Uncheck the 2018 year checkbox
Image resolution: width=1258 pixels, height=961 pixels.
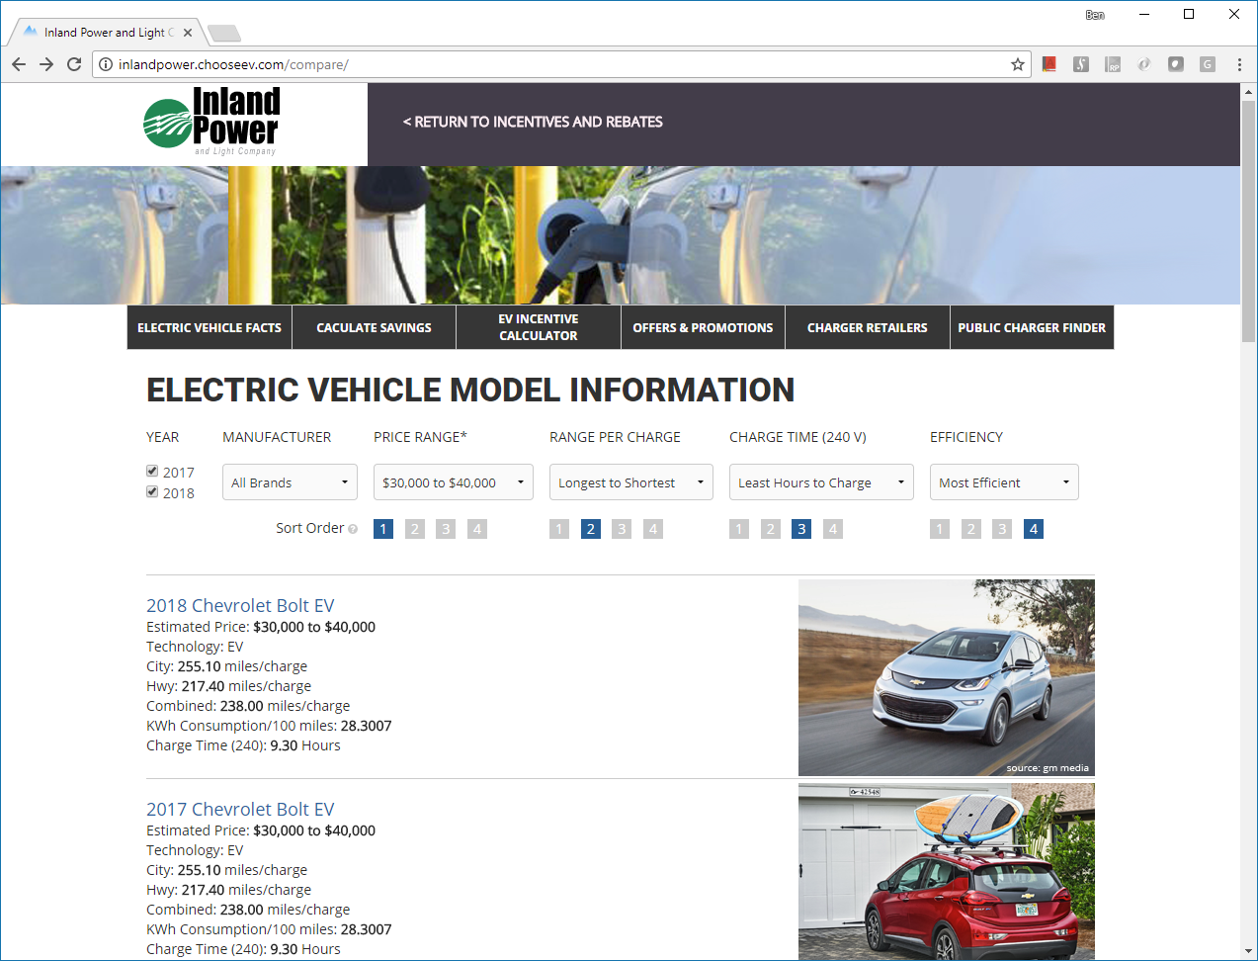coord(152,492)
